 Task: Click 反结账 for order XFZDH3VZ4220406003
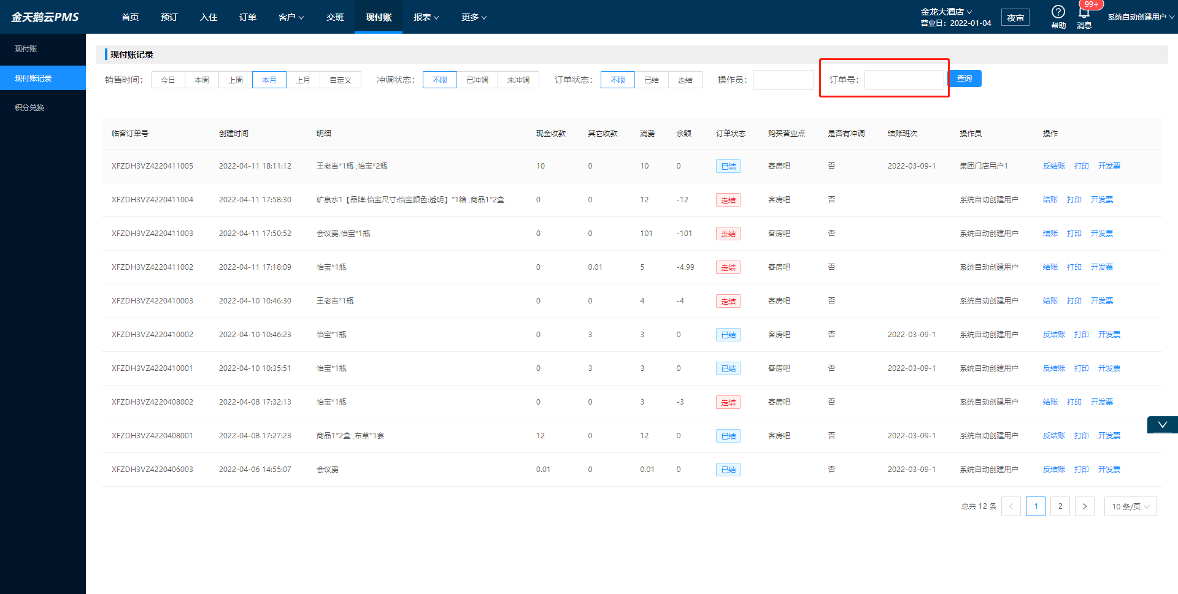pyautogui.click(x=1054, y=470)
